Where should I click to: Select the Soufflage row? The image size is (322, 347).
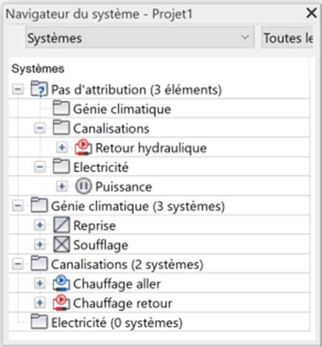tap(159, 244)
